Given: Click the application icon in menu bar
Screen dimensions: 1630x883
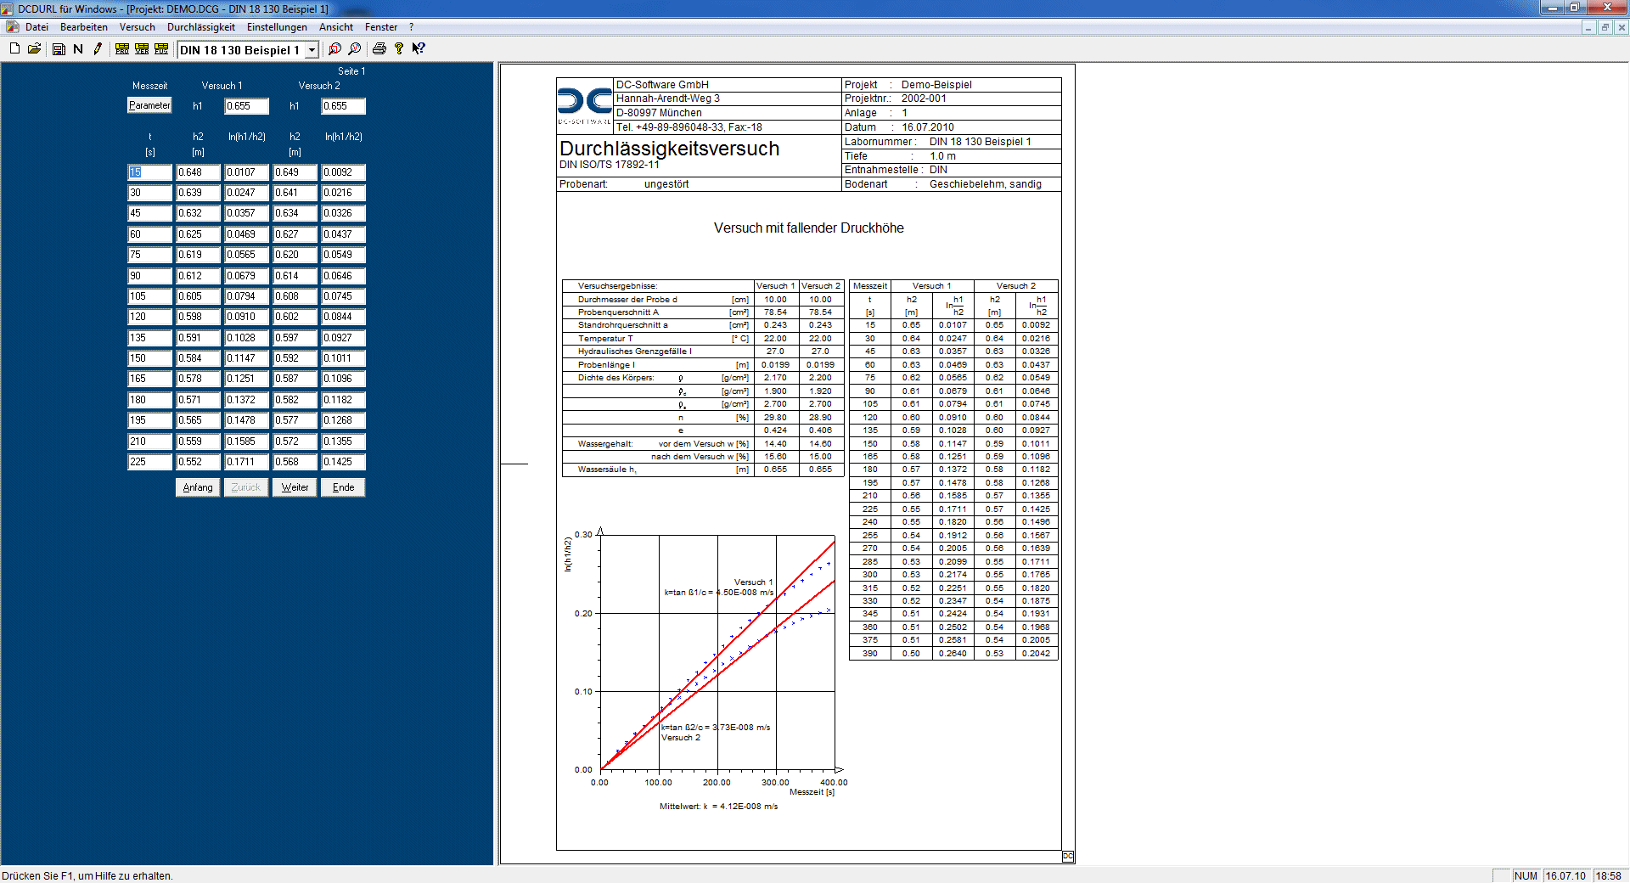Looking at the screenshot, I should (12, 27).
